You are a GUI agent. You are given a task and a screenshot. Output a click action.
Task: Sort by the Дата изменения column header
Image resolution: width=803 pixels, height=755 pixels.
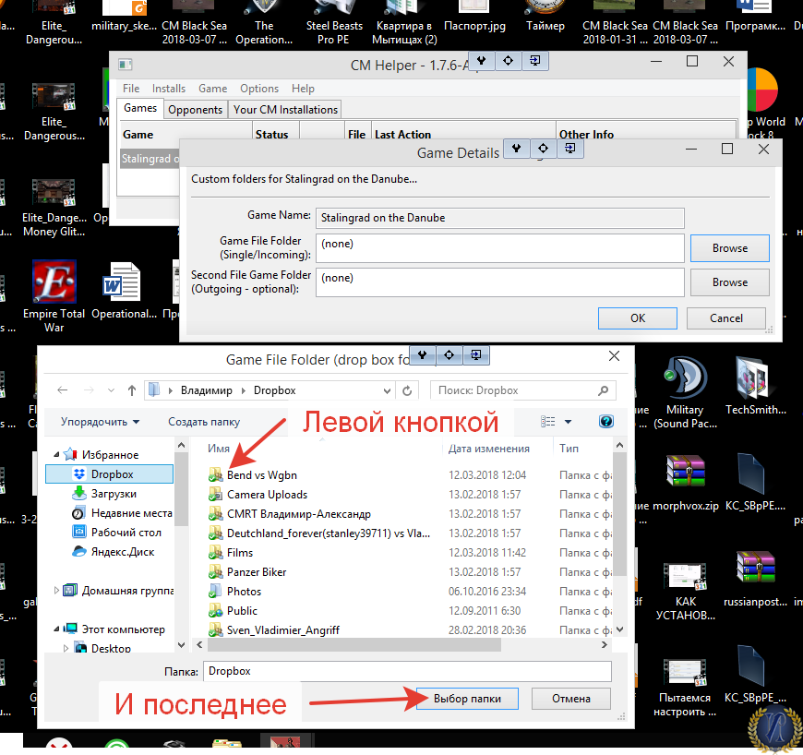click(489, 449)
